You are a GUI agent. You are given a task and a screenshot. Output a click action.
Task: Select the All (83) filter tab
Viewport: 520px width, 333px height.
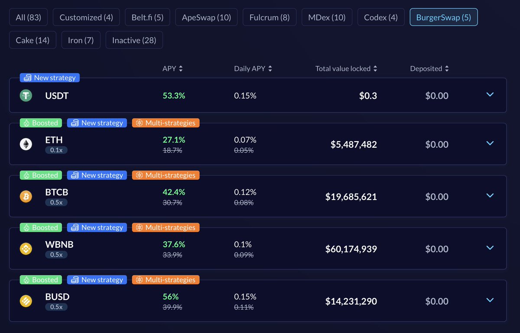(28, 17)
